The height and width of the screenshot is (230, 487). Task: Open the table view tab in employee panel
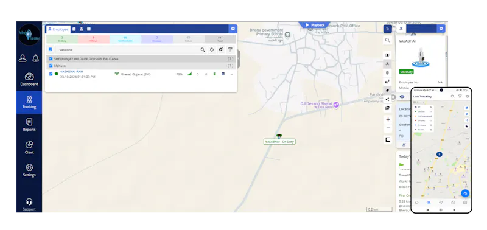coord(89,29)
